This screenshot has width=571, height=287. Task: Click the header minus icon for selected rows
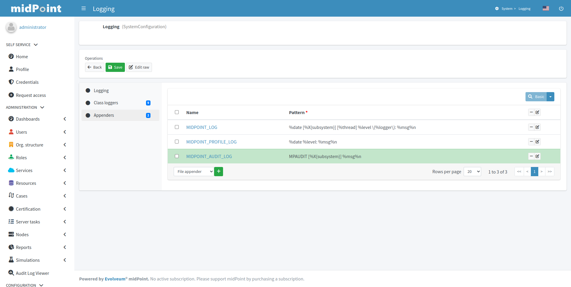pos(531,112)
